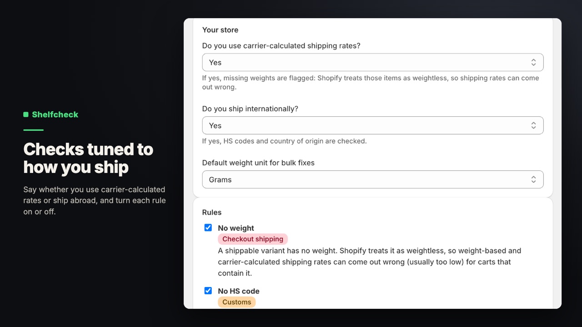582x327 pixels.
Task: Click the 'missing weights are flagged' help text
Action: (371, 83)
